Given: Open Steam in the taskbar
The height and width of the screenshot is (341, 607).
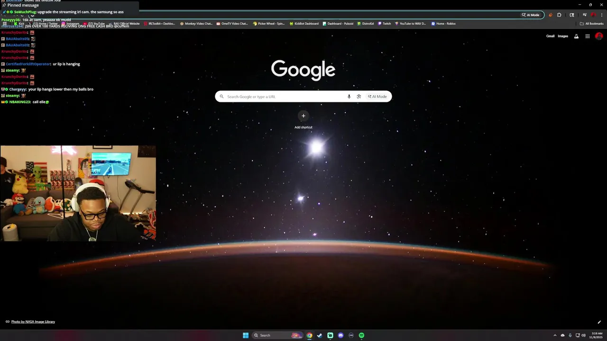Looking at the screenshot, I should (x=320, y=335).
